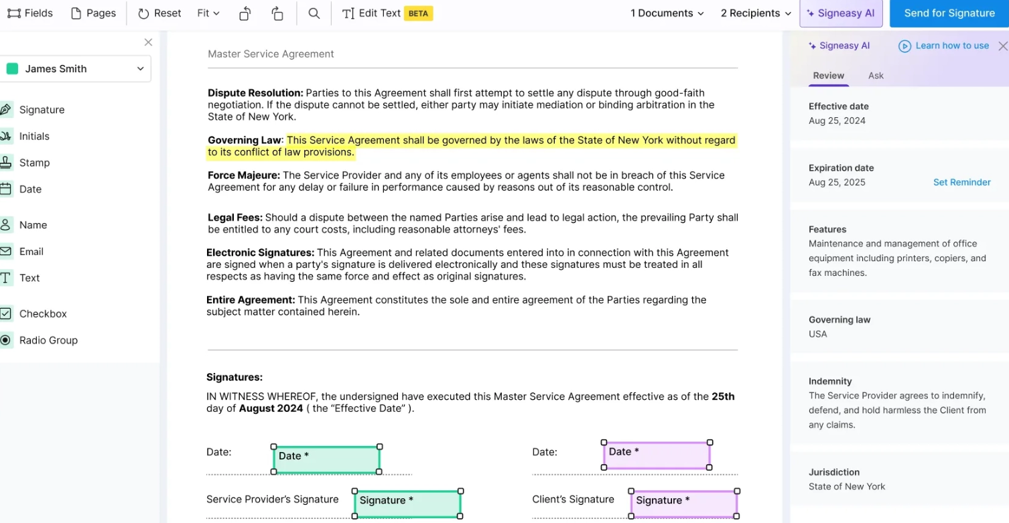Screen dimensions: 1009x523
Task: Click the green recipient color swatch
Action: (x=14, y=68)
